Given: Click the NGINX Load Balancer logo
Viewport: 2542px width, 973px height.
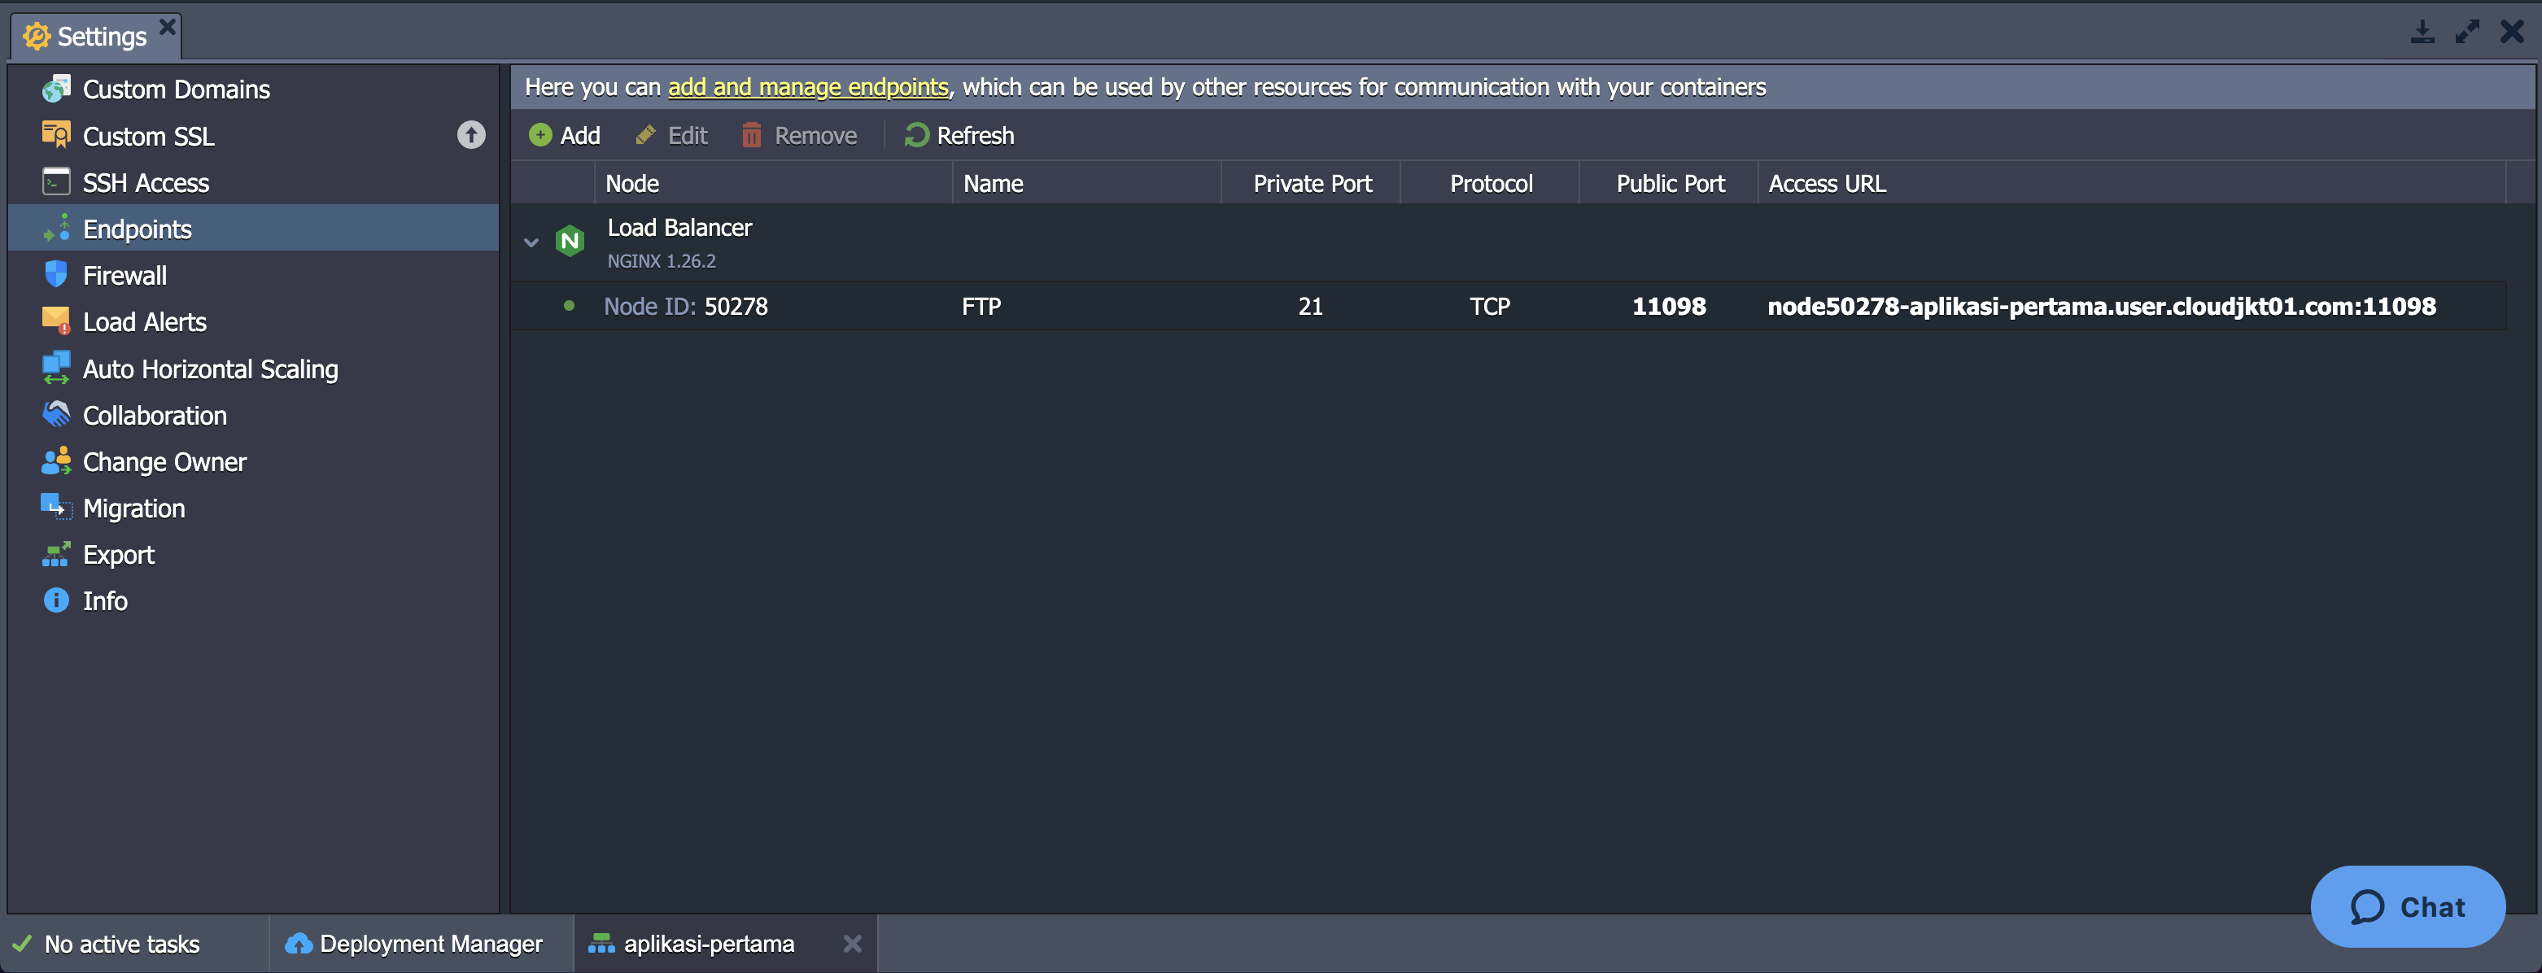Looking at the screenshot, I should point(570,241).
